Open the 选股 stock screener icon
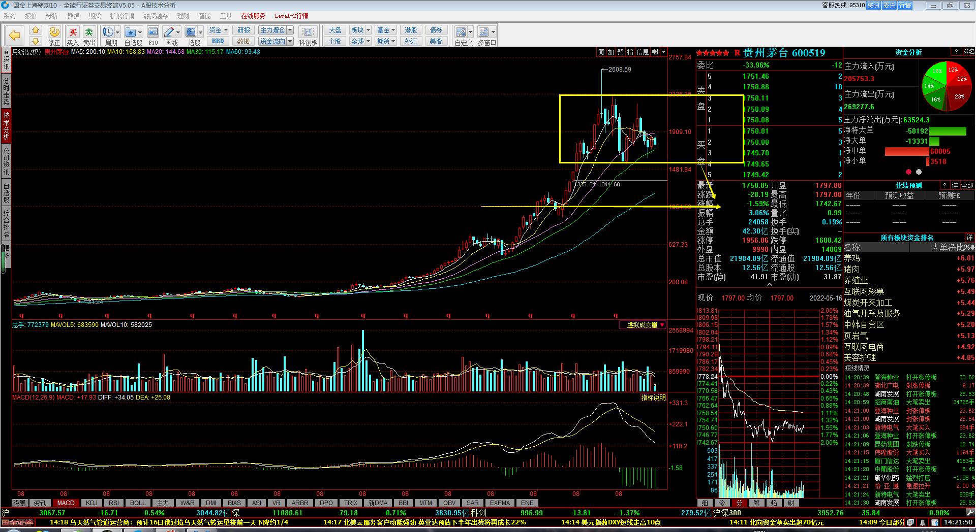The image size is (976, 532). 191,32
